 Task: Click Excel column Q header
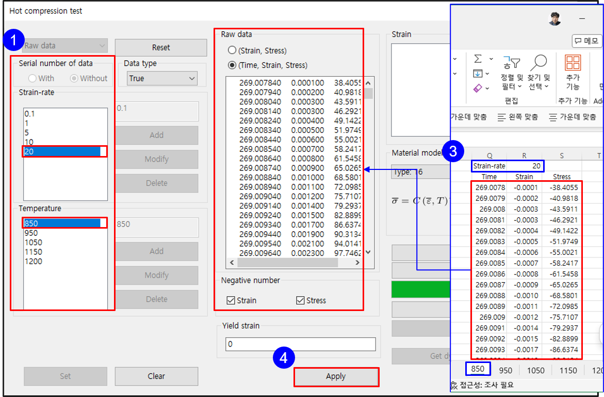pos(489,156)
